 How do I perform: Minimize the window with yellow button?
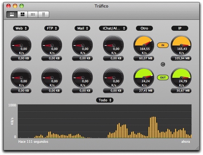[x=15, y=6]
